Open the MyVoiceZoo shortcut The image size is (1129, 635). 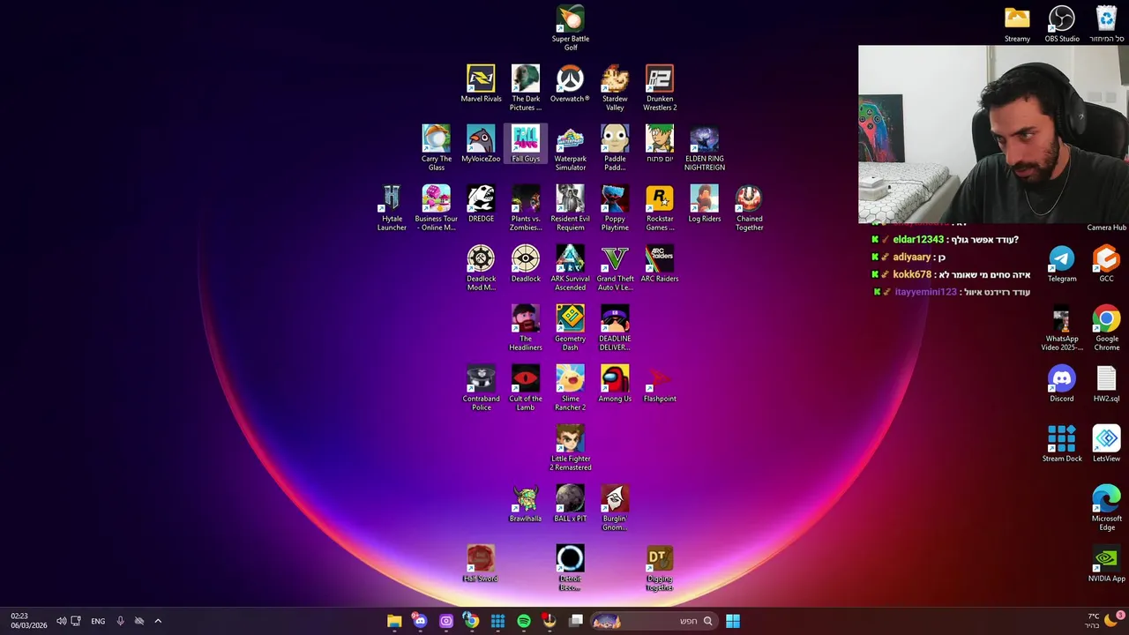point(481,144)
